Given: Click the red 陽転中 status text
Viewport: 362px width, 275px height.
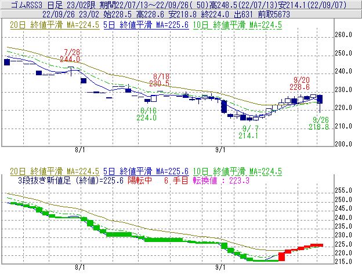Looking at the screenshot, I should tap(140, 180).
